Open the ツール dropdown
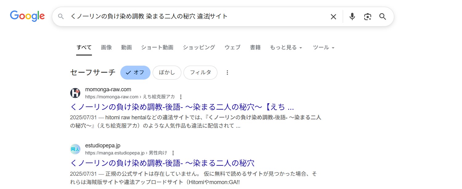462x189 pixels. point(323,47)
